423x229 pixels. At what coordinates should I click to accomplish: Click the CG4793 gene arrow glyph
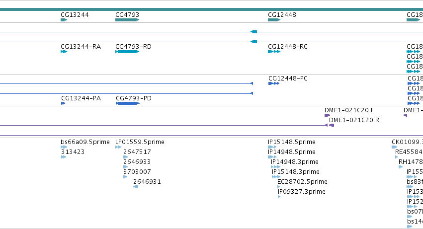pos(127,20)
